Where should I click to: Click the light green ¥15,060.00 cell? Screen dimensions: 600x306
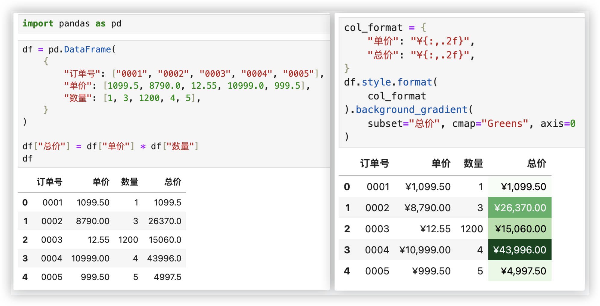coord(520,229)
